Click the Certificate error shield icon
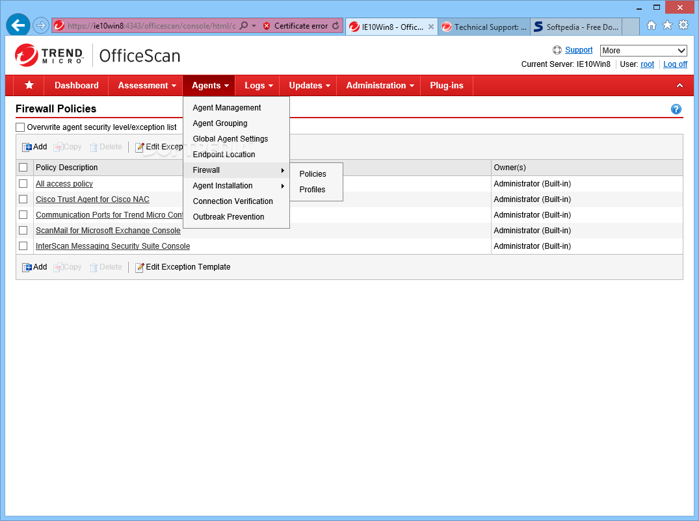 pyautogui.click(x=267, y=26)
